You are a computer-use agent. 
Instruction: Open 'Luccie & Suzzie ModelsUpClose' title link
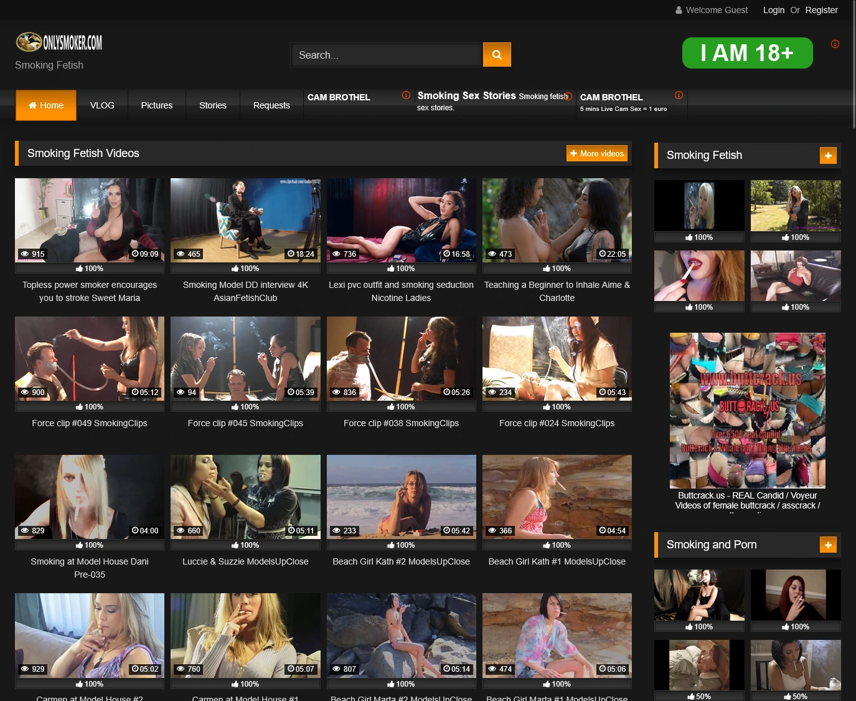tap(245, 561)
